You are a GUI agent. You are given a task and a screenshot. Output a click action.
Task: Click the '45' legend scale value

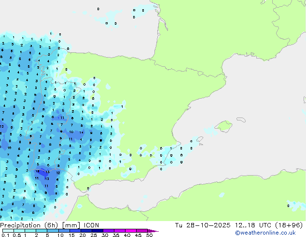(138, 235)
